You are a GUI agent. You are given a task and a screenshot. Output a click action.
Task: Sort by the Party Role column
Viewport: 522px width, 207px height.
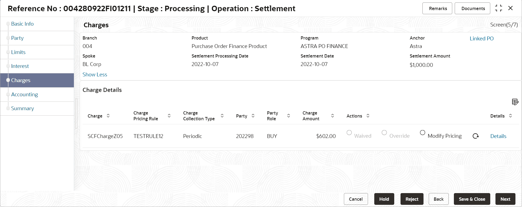tap(288, 116)
